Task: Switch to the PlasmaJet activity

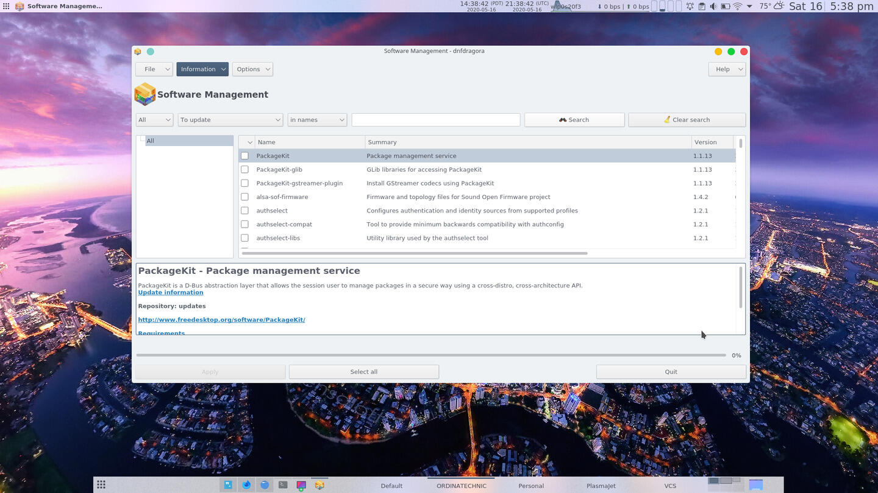Action: point(601,486)
